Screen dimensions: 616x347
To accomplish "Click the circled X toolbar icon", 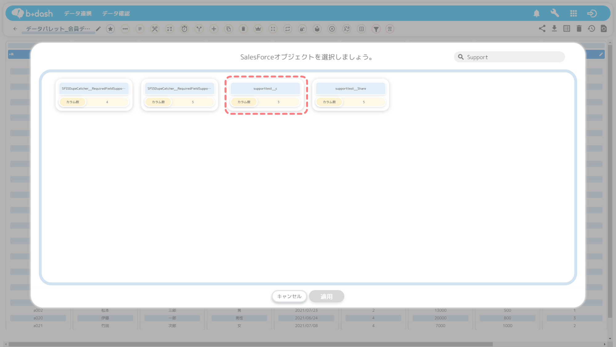I will 332,29.
